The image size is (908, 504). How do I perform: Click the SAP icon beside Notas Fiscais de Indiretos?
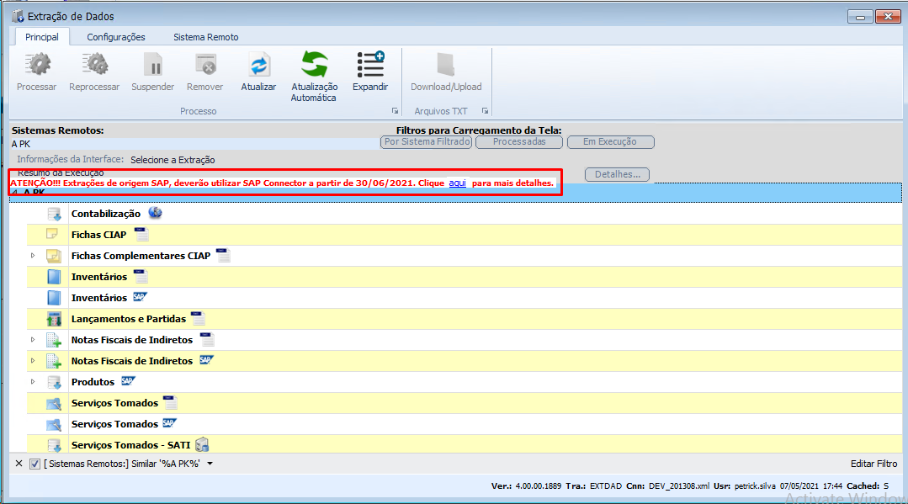pos(206,360)
